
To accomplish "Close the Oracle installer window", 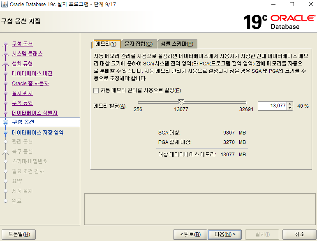I will tap(311, 4).
